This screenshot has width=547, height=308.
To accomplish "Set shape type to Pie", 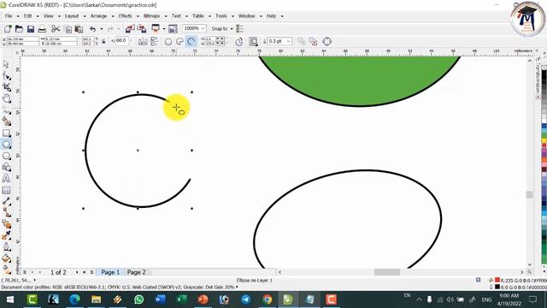I will coord(179,42).
